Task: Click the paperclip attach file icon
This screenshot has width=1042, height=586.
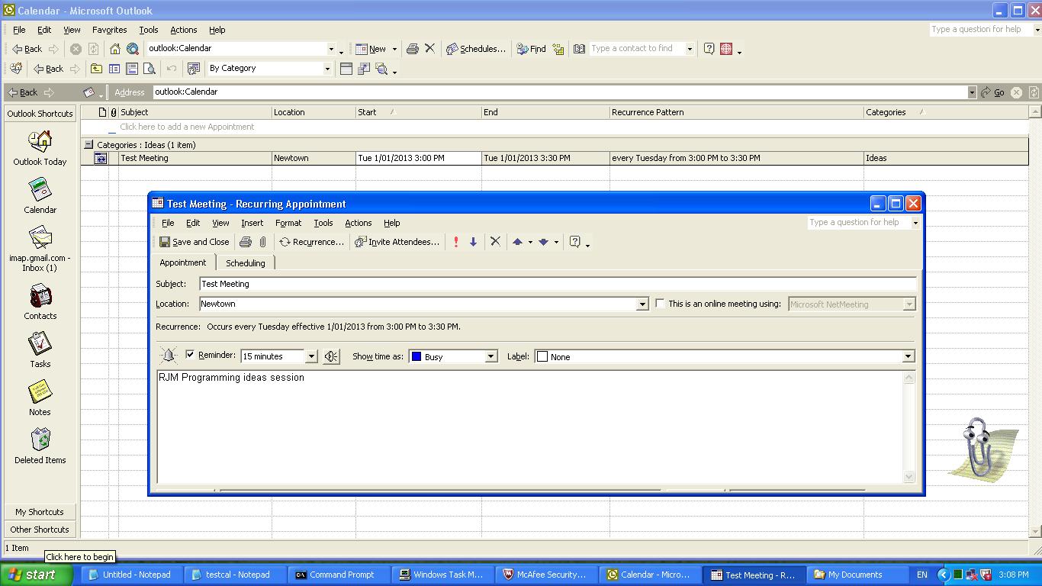Action: click(262, 242)
